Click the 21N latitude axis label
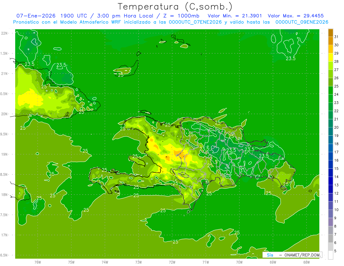 (5, 73)
